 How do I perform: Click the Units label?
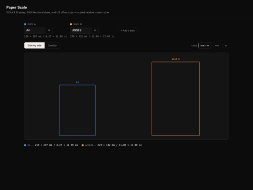pos(194,46)
